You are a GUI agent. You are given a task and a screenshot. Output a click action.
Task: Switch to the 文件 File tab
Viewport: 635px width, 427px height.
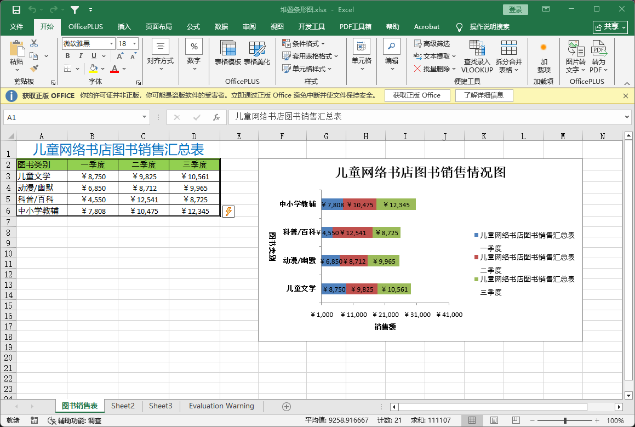point(16,27)
